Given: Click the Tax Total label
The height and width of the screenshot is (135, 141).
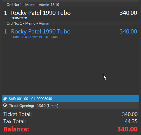Looking at the screenshot, I should pos(15,121).
